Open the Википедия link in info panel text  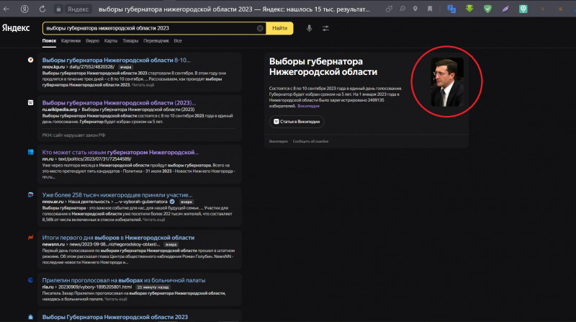coord(308,106)
